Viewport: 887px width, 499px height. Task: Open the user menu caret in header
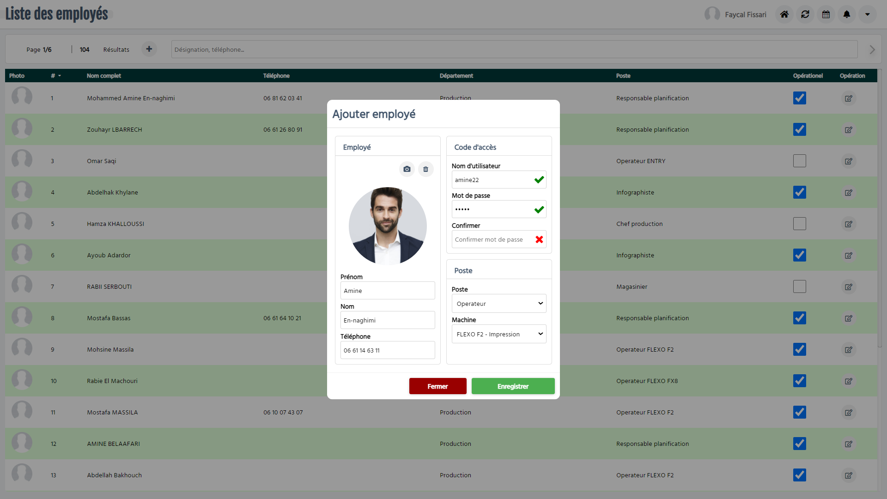point(868,14)
